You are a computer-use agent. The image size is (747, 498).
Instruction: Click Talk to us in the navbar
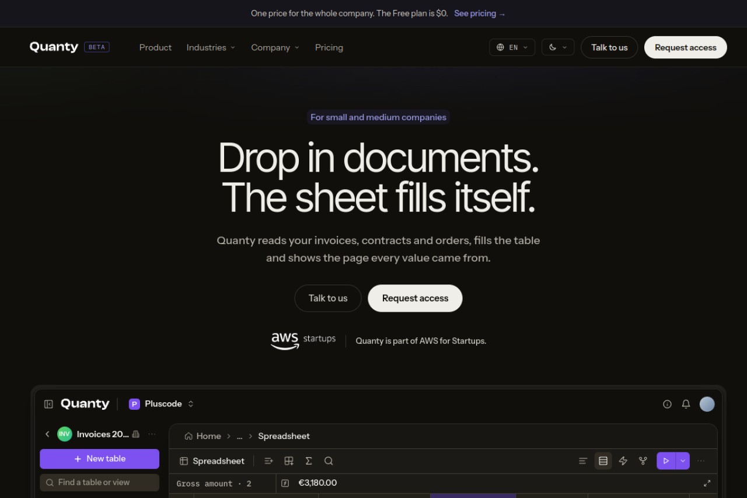pos(609,47)
